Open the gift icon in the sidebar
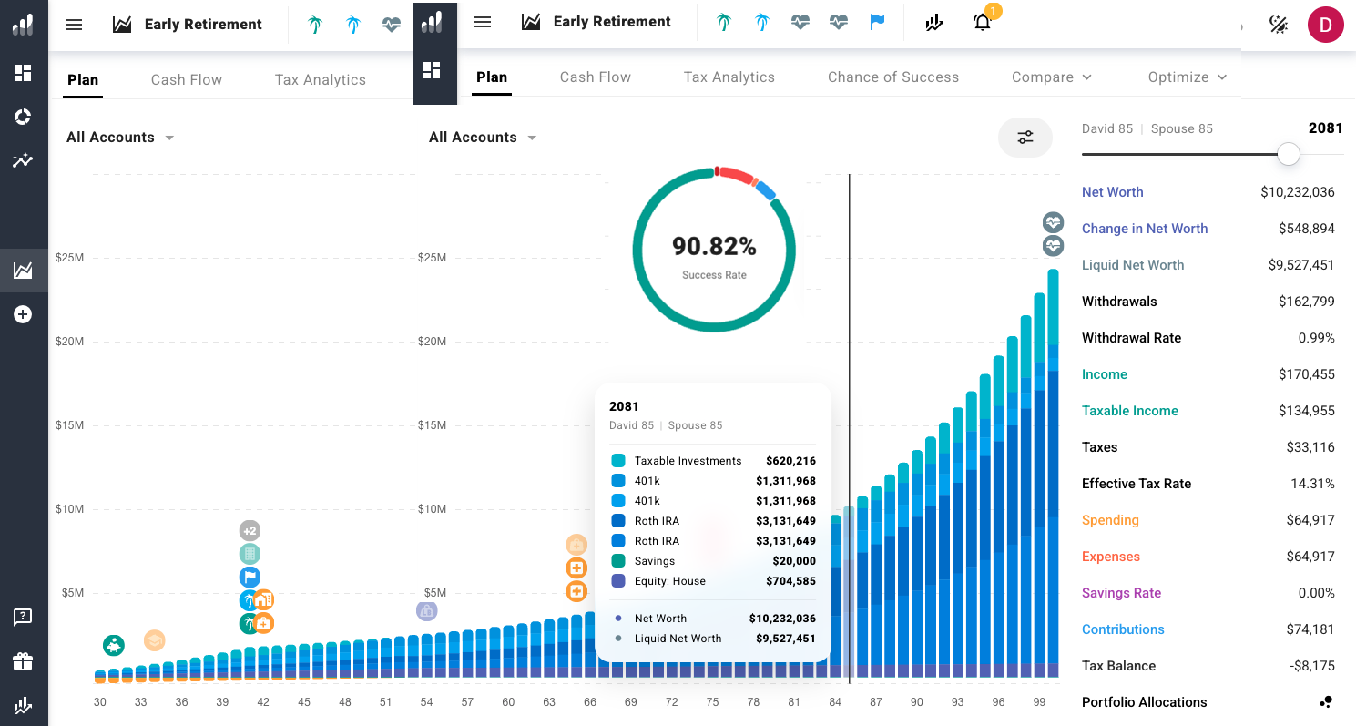Image resolution: width=1356 pixels, height=726 pixels. tap(23, 661)
